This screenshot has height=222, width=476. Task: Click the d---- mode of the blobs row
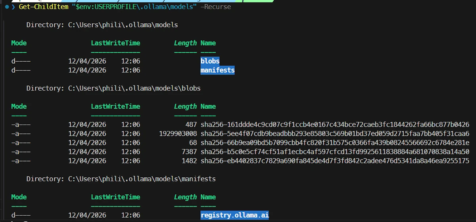[21, 61]
